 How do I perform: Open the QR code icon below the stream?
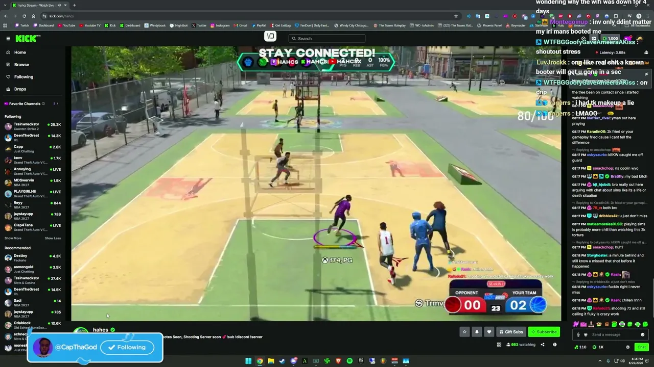tap(499, 345)
